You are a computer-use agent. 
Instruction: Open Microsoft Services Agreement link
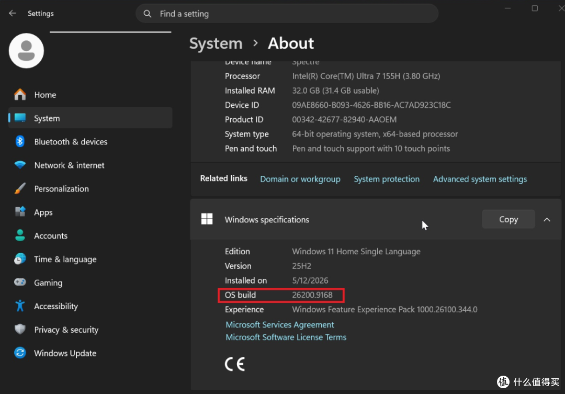(x=279, y=325)
